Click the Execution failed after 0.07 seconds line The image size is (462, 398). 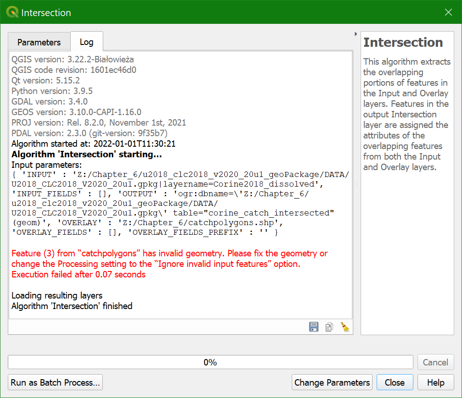point(78,274)
